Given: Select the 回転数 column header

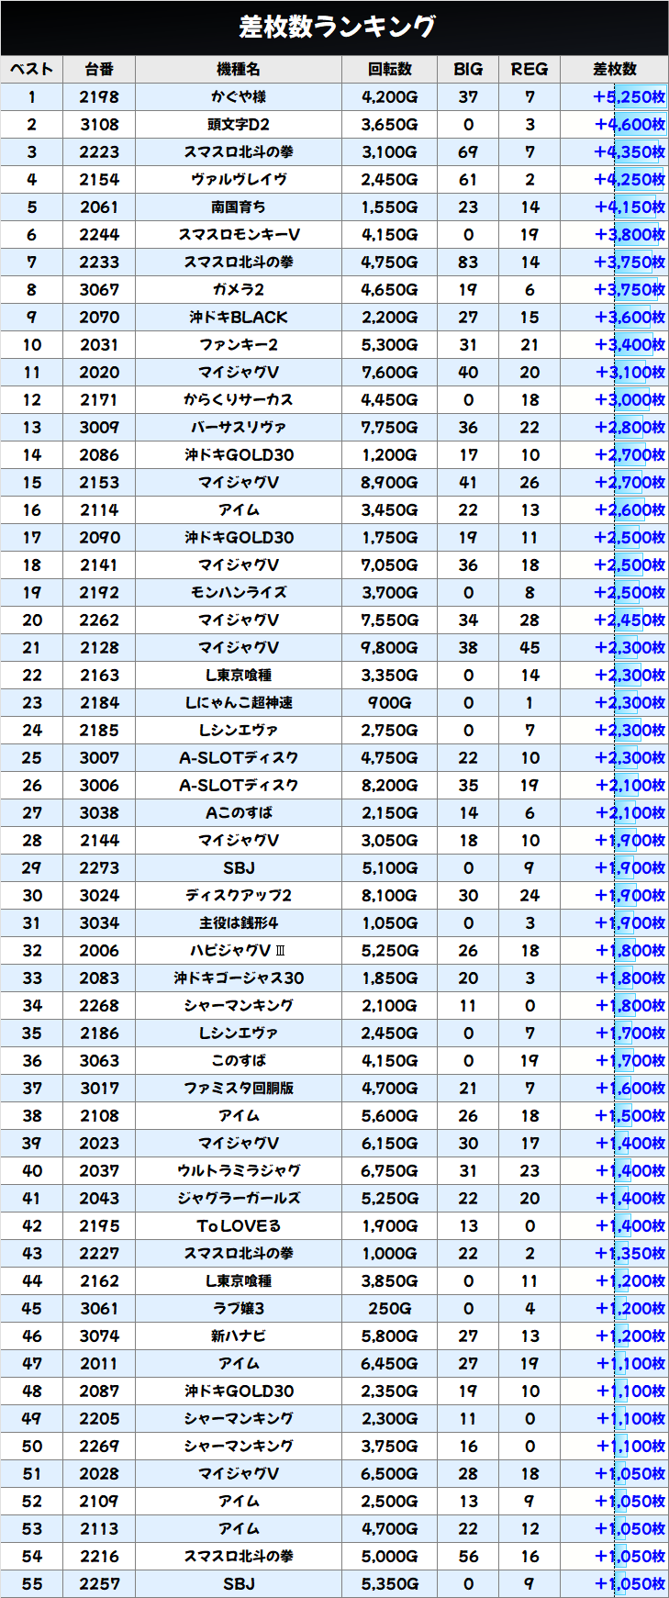Looking at the screenshot, I should coord(389,69).
